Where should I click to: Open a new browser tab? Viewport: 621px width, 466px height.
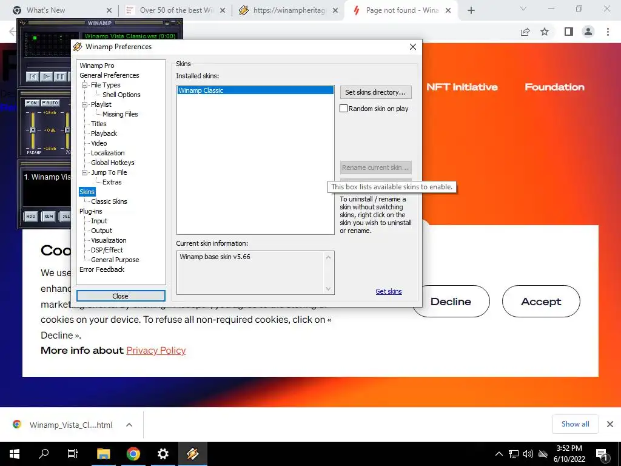(471, 10)
